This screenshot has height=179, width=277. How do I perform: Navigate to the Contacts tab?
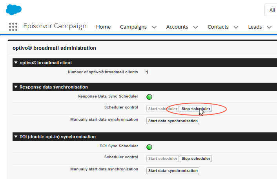(218, 27)
